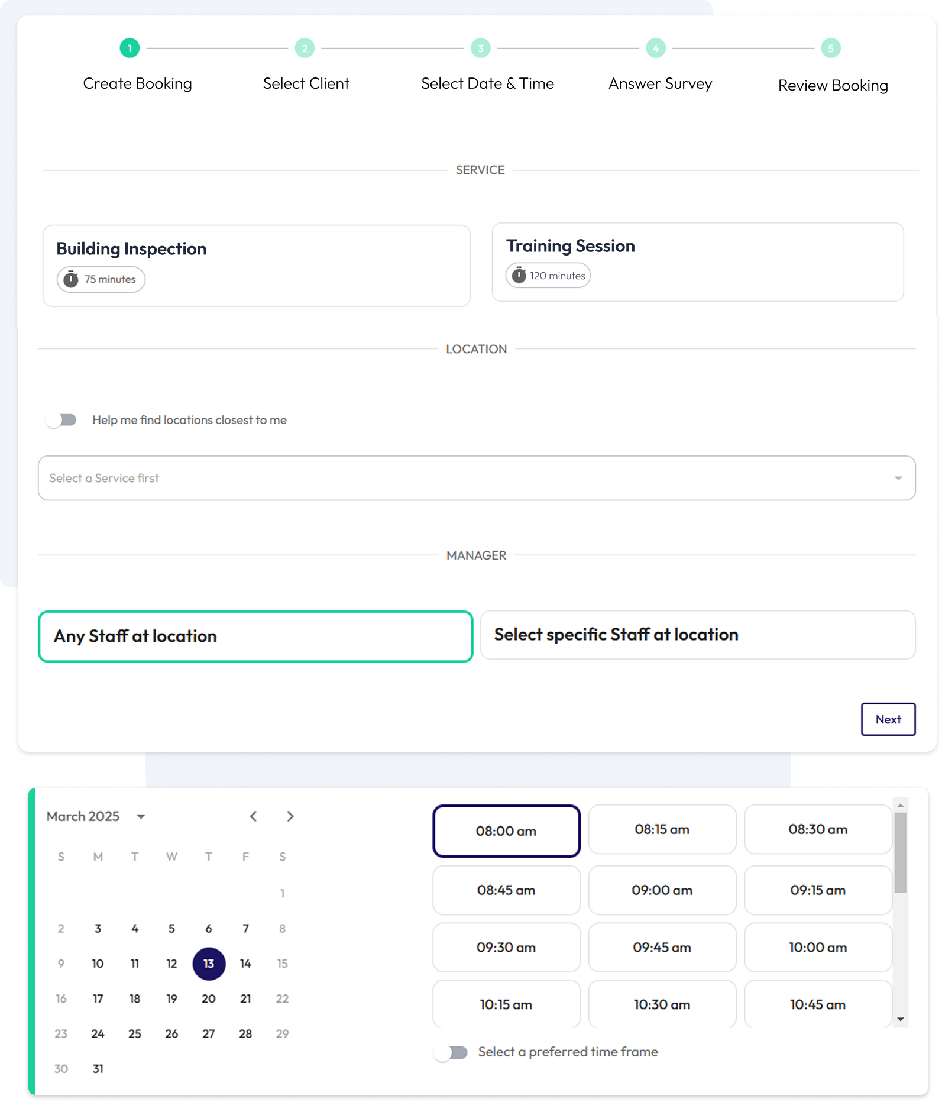Select Any Staff at location option
The image size is (942, 1102).
[x=255, y=636]
